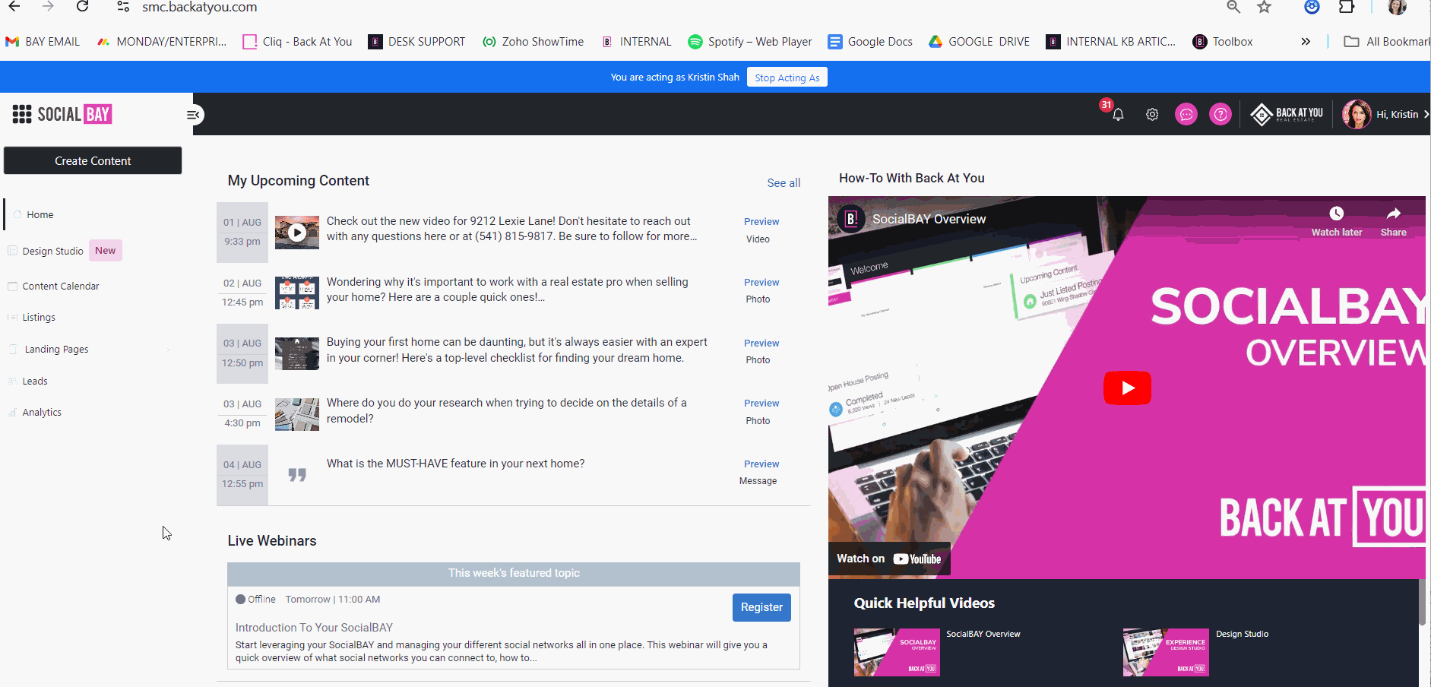The image size is (1431, 687).
Task: Expand the Landing Pages submenu arrow
Action: pyautogui.click(x=168, y=350)
